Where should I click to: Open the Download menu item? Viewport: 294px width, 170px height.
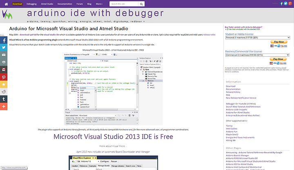17,4
